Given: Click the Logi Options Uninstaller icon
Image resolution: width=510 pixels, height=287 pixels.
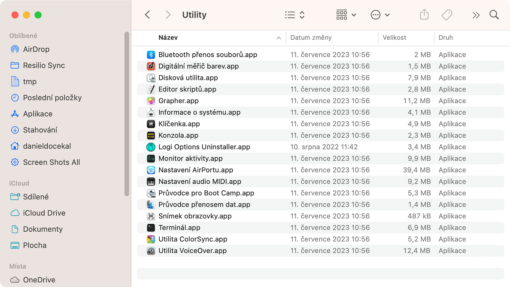Looking at the screenshot, I should click(151, 147).
